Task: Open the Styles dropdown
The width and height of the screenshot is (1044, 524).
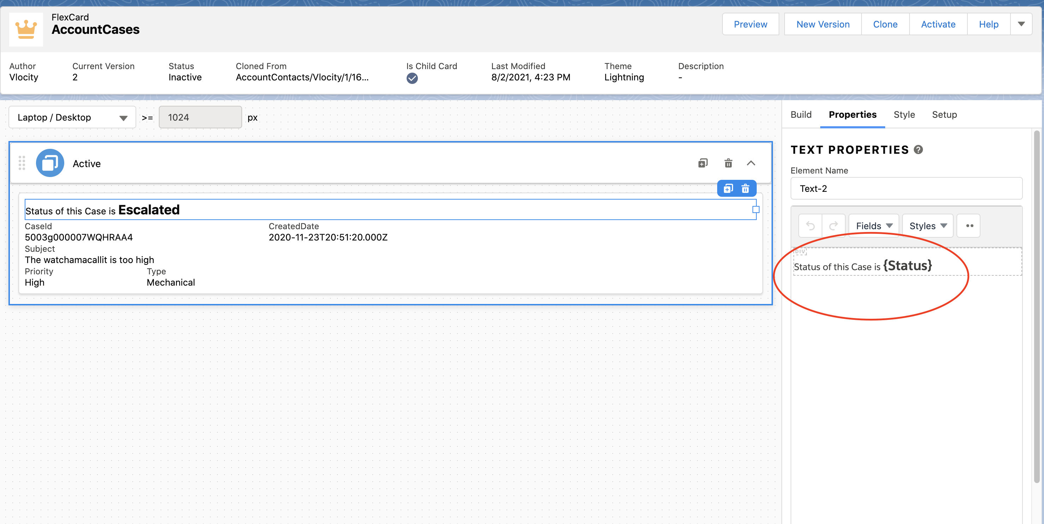Action: pyautogui.click(x=928, y=226)
